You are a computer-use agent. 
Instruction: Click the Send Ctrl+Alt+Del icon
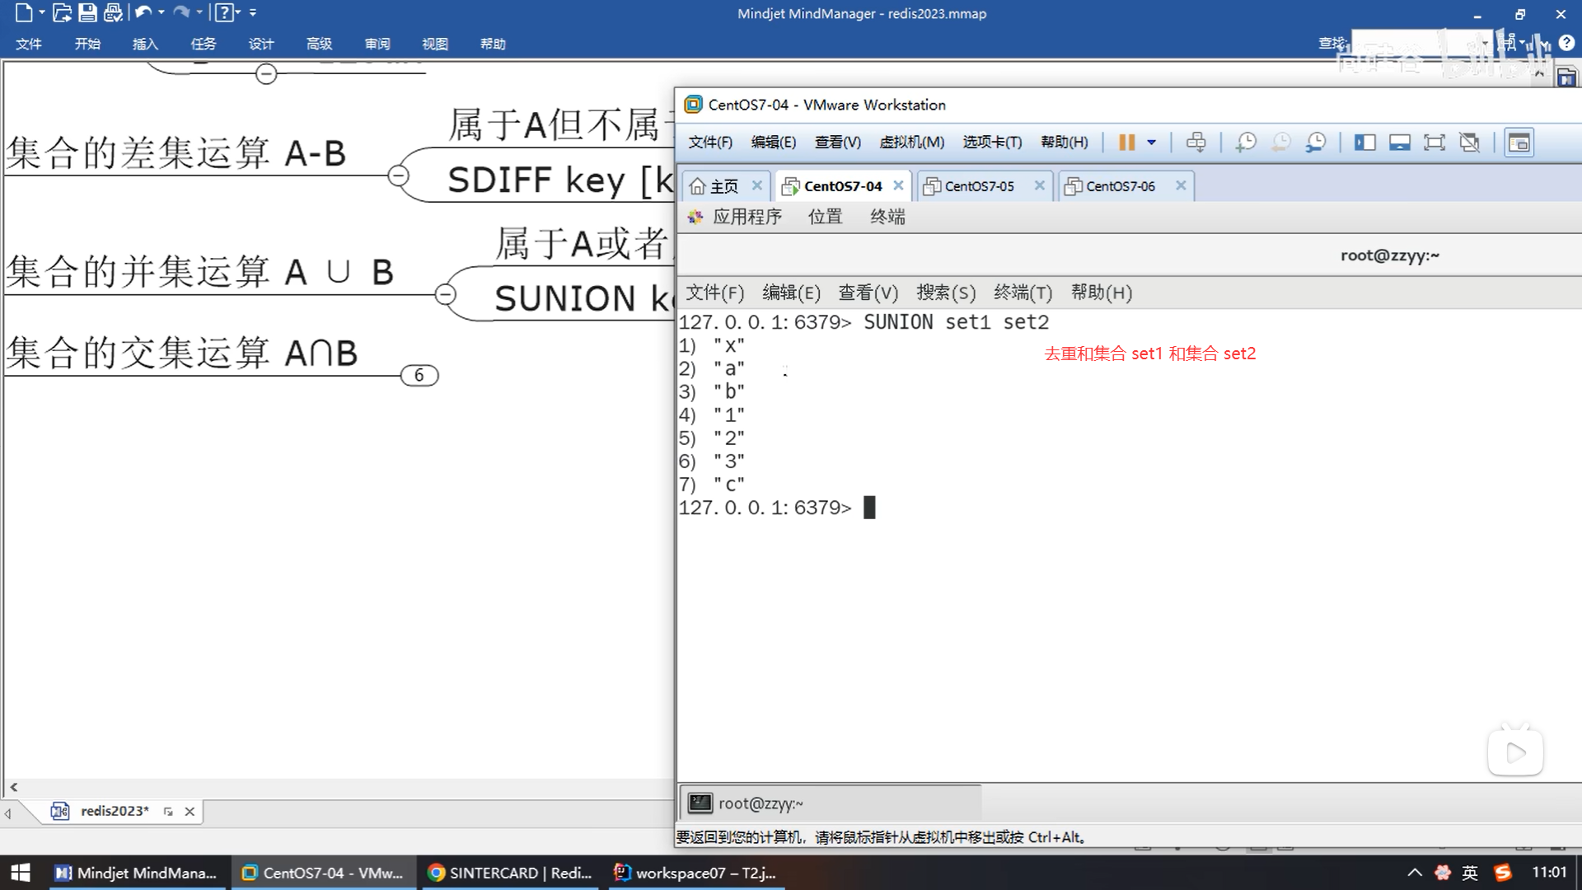click(x=1196, y=143)
